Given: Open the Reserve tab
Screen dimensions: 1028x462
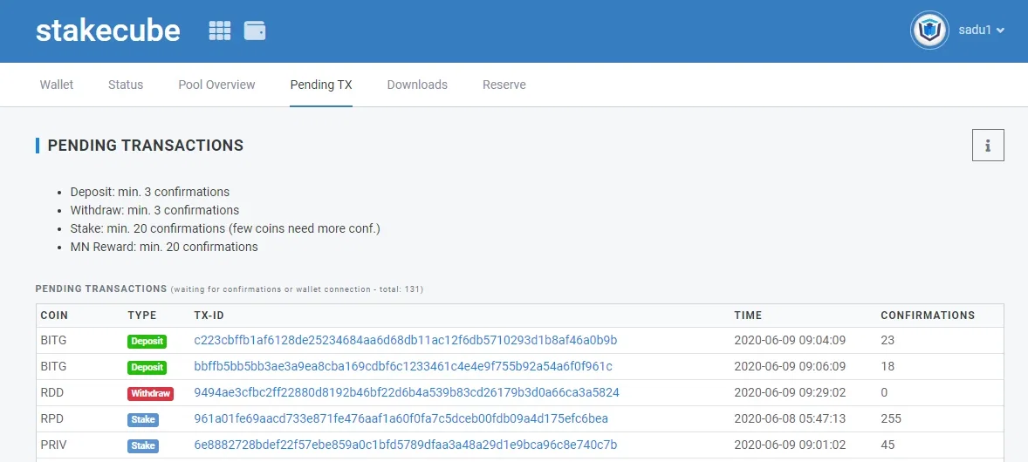Looking at the screenshot, I should coord(504,85).
